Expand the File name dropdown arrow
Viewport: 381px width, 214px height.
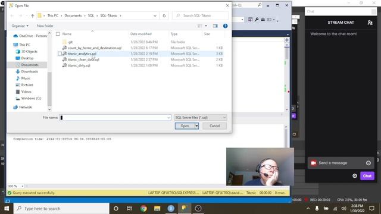[168, 118]
